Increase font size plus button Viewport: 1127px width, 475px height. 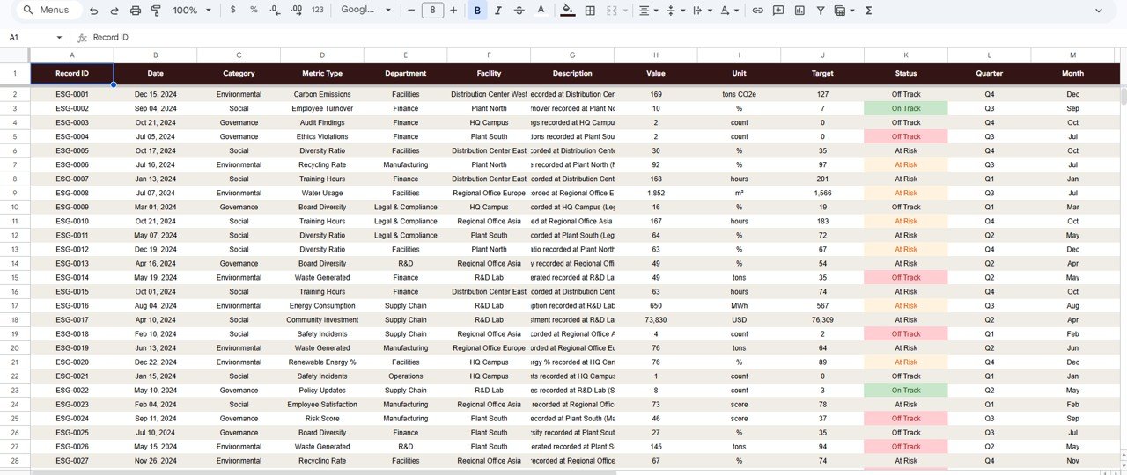(453, 11)
